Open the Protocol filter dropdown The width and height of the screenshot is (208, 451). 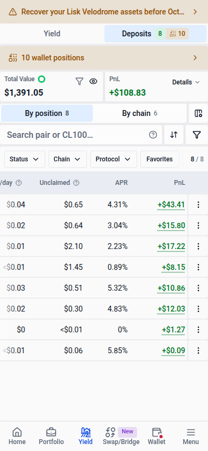click(114, 159)
